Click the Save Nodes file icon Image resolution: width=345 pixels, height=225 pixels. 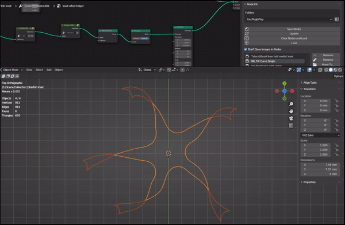click(247, 29)
